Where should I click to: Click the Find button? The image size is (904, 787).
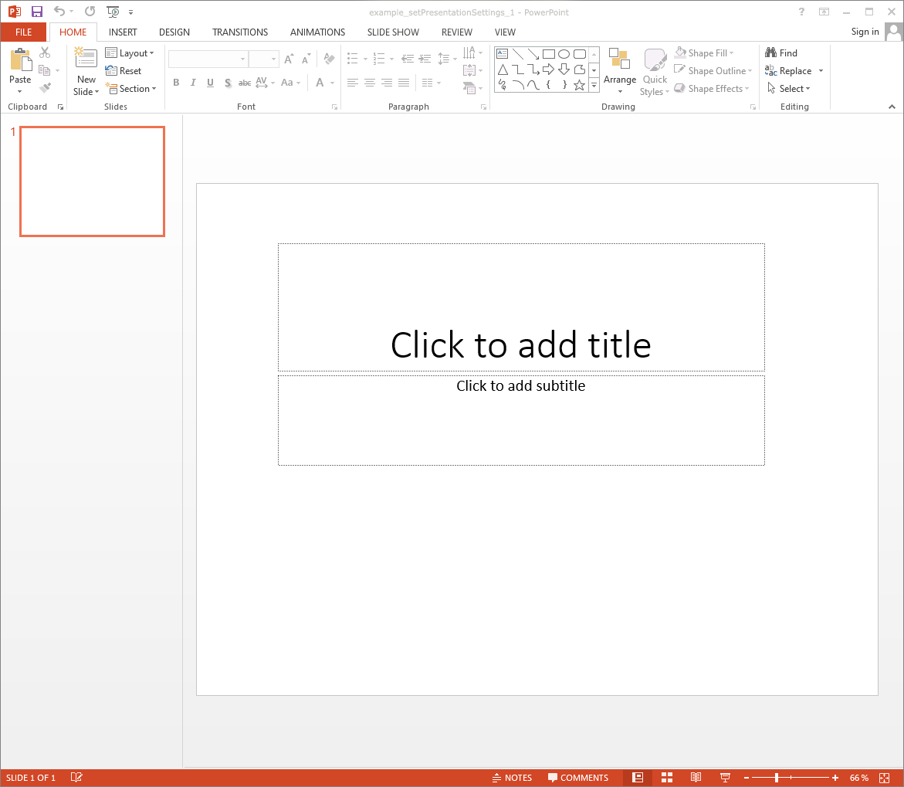(x=781, y=53)
